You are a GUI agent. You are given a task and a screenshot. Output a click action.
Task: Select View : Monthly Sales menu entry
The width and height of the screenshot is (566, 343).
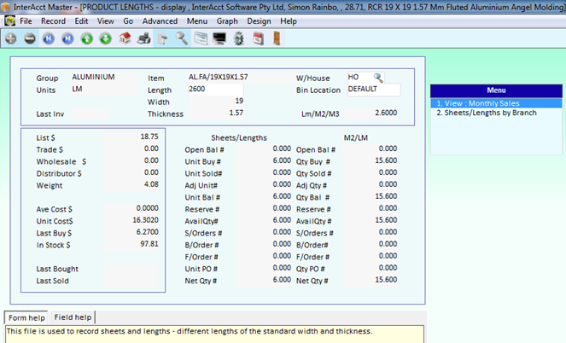[x=496, y=103]
